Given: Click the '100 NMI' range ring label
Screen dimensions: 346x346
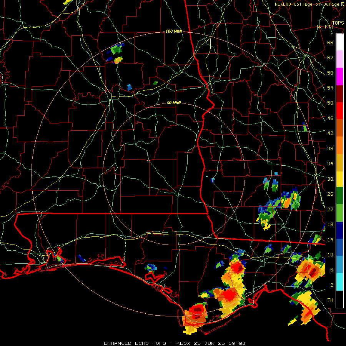Looking at the screenshot, I should click(174, 32).
